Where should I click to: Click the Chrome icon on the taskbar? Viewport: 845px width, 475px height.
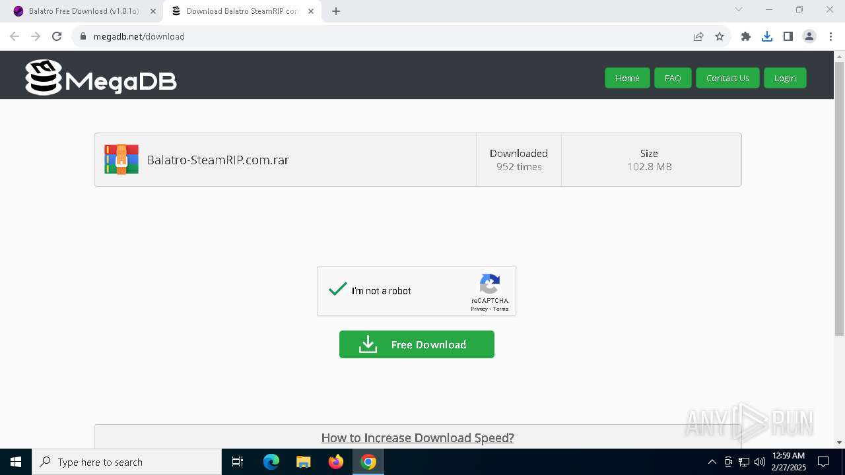click(368, 462)
